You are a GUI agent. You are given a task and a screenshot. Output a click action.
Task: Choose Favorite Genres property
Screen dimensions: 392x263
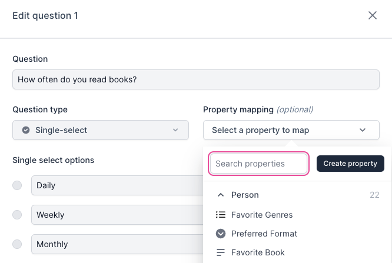click(x=262, y=215)
